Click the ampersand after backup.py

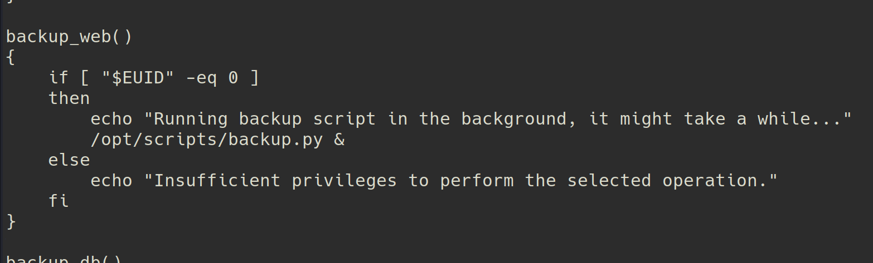click(x=339, y=140)
